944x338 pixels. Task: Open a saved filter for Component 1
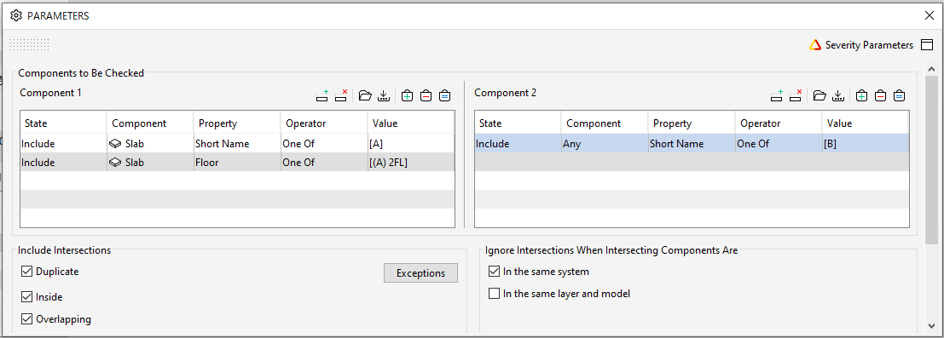point(364,95)
